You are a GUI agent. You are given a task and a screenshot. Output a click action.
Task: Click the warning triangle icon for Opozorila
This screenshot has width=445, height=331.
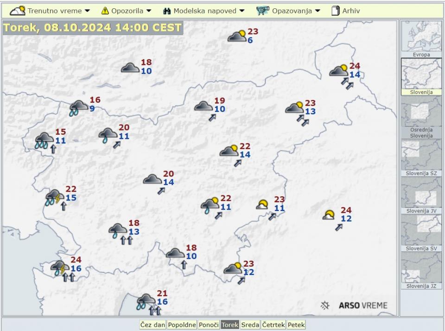105,11
